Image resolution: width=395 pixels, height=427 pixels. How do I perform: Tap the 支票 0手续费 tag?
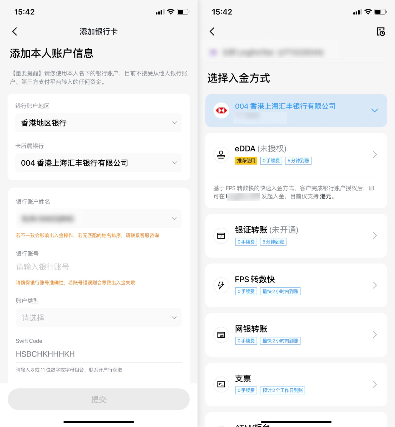(246, 390)
